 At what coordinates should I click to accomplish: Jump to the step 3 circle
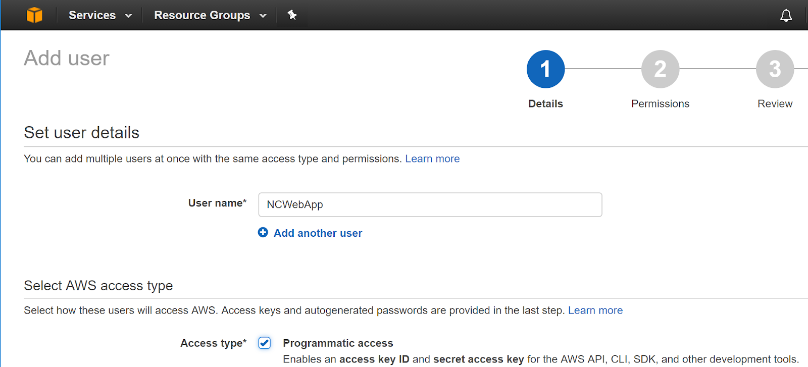click(775, 69)
